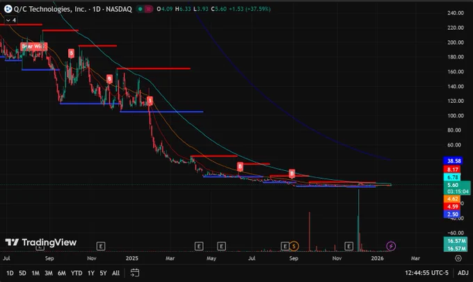
Task: Click the Q/C Technologies symbol logo icon
Action: coord(8,9)
